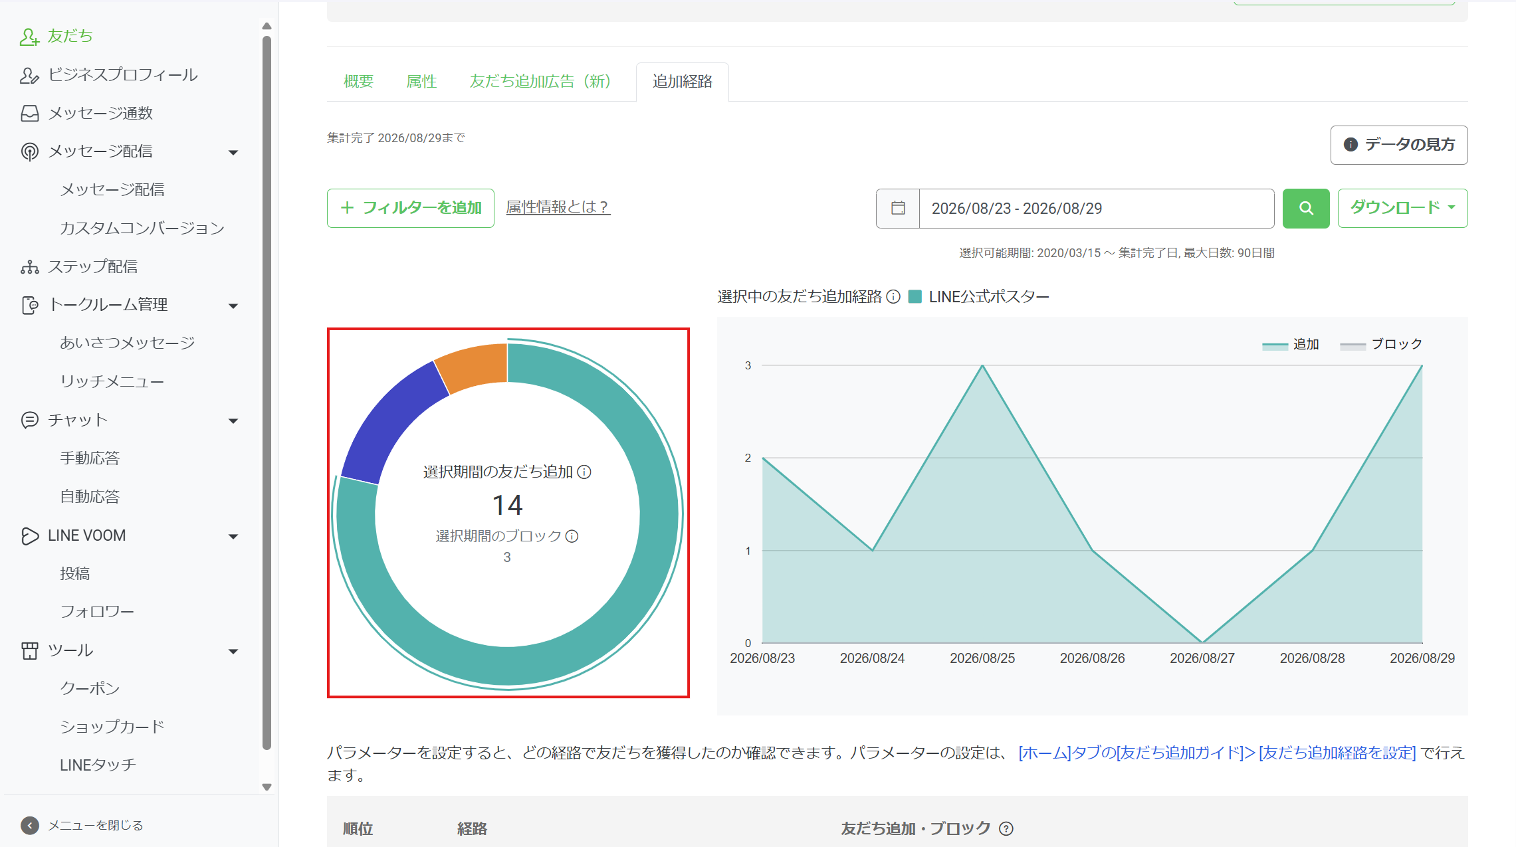Click the LINE公式ポスター teal color swatch
Image resolution: width=1516 pixels, height=847 pixels.
[x=915, y=297]
